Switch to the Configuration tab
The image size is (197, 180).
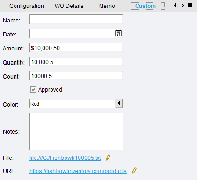tap(27, 6)
